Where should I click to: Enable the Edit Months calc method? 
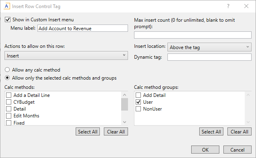click(8, 116)
